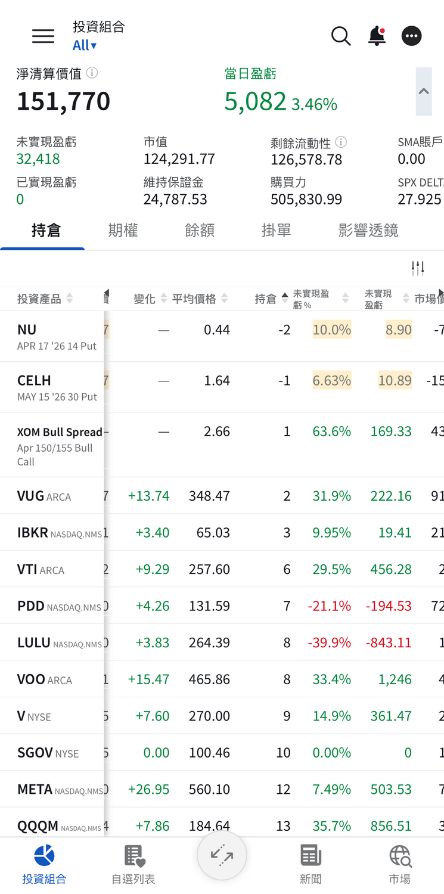The image size is (444, 894).
Task: Switch to the 掛單 tab
Action: coord(277,230)
